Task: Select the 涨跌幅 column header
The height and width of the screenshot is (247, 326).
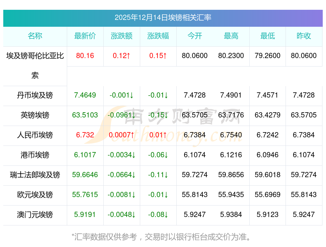Action: pyautogui.click(x=158, y=36)
